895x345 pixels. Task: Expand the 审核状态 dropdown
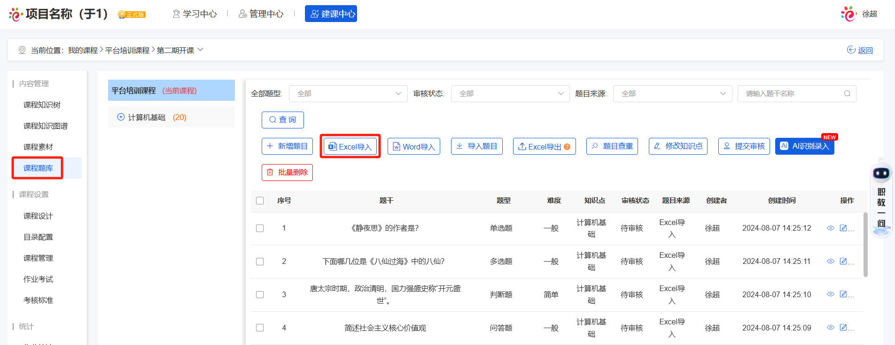[x=510, y=94]
